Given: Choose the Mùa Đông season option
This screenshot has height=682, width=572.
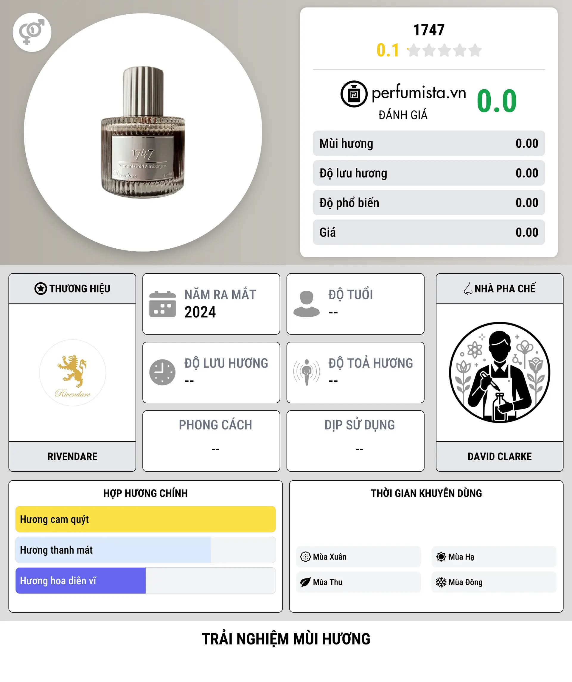Looking at the screenshot, I should coord(494,582).
